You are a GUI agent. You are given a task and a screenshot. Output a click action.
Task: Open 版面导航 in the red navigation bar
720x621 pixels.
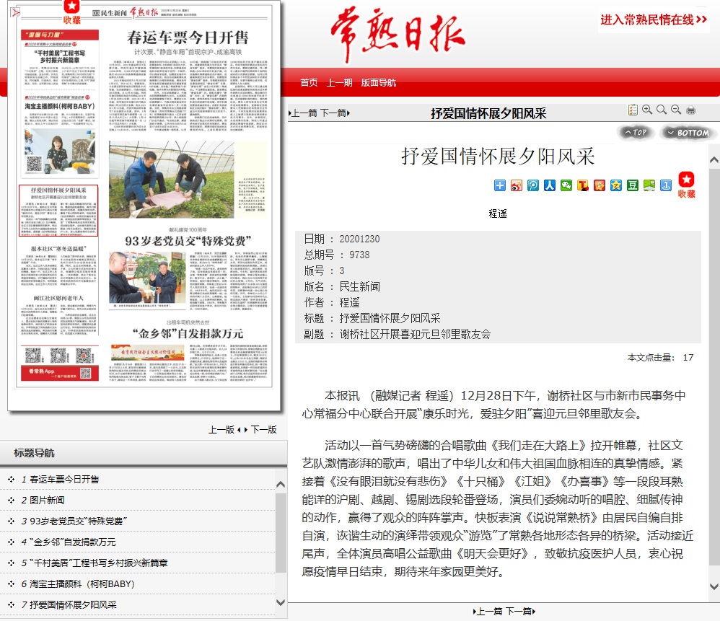click(x=378, y=83)
